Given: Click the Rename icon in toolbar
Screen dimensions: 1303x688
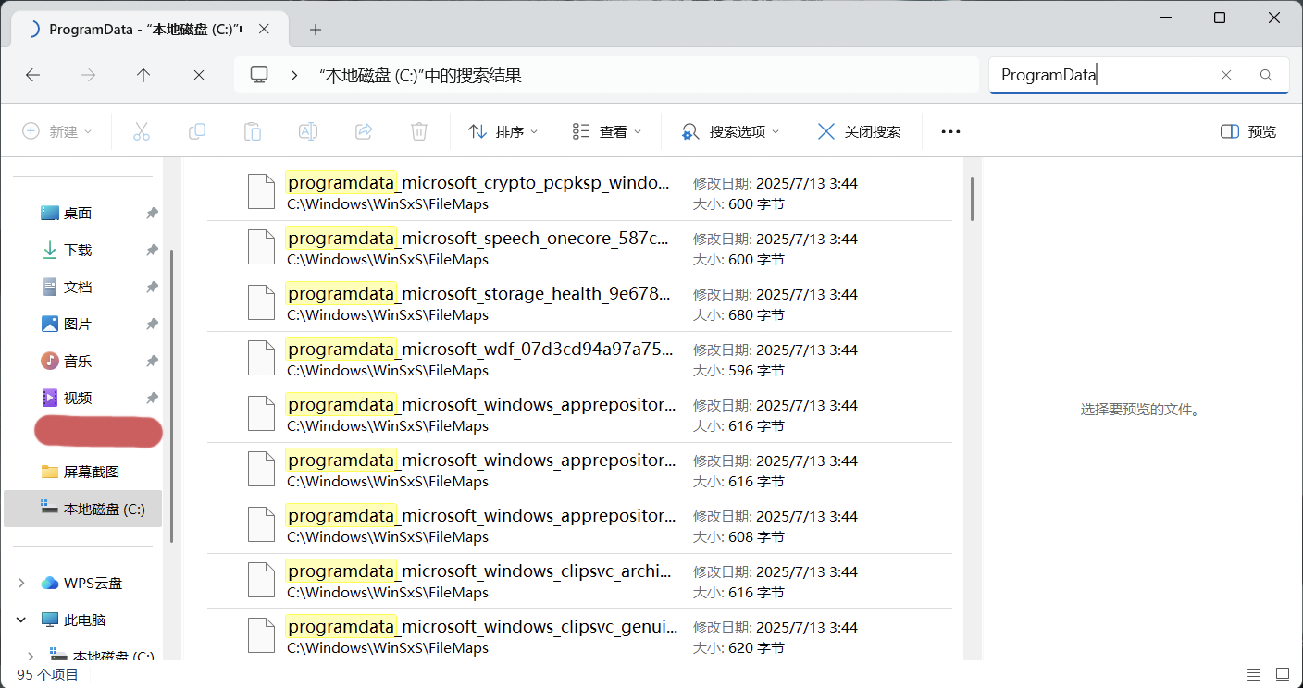Looking at the screenshot, I should (308, 131).
